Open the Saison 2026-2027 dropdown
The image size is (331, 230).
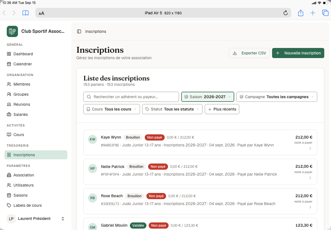(208, 97)
